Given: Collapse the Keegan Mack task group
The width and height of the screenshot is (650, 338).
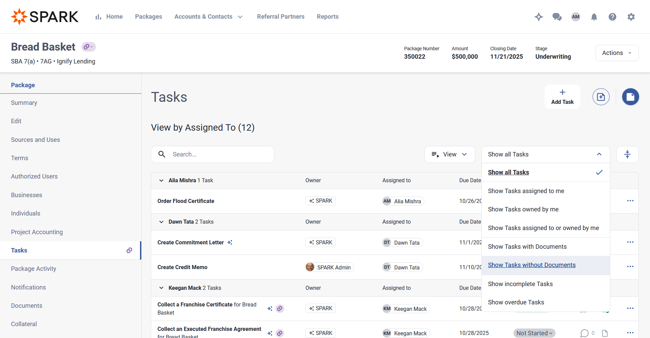Looking at the screenshot, I should [161, 288].
